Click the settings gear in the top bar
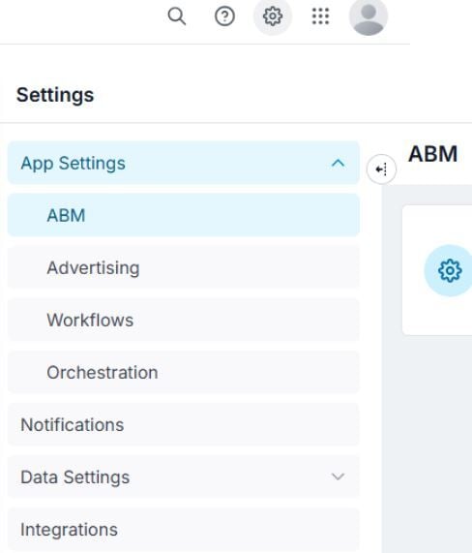The image size is (472, 553). coord(273,16)
